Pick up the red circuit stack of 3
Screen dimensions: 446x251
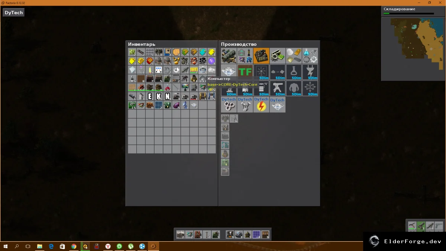pos(150,61)
